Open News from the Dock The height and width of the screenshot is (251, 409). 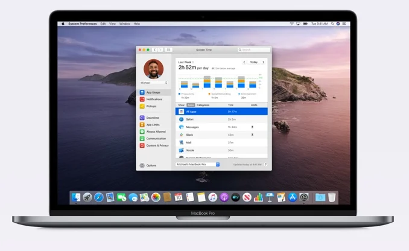[247, 197]
